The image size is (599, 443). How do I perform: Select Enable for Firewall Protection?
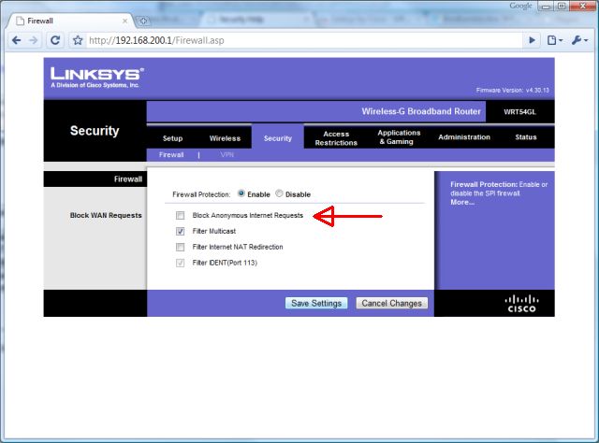pyautogui.click(x=241, y=193)
